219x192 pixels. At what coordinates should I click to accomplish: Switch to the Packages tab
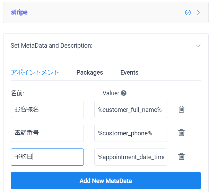90,73
